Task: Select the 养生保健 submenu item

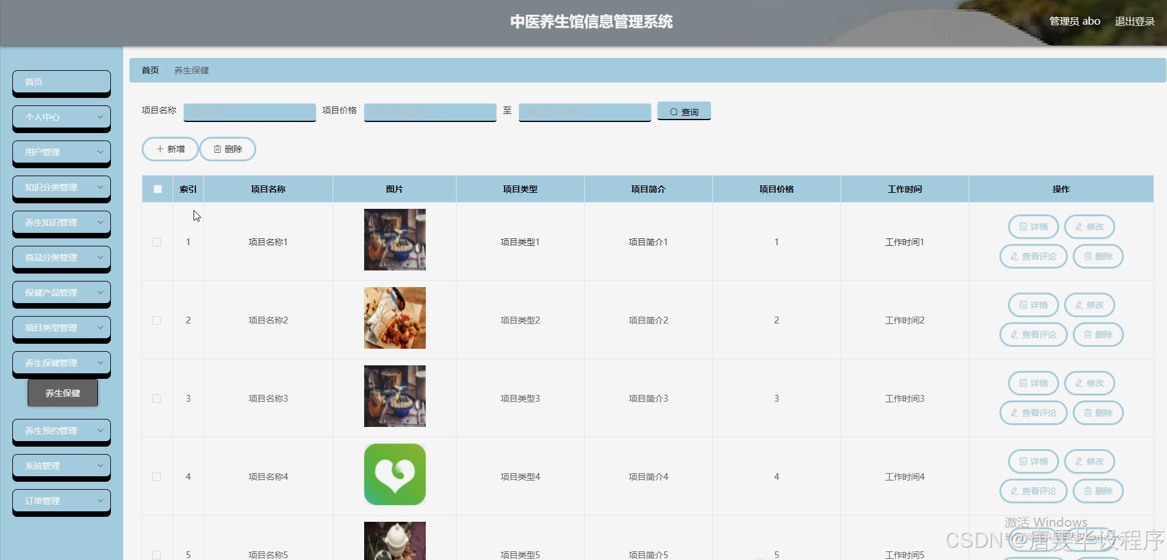Action: click(x=63, y=393)
